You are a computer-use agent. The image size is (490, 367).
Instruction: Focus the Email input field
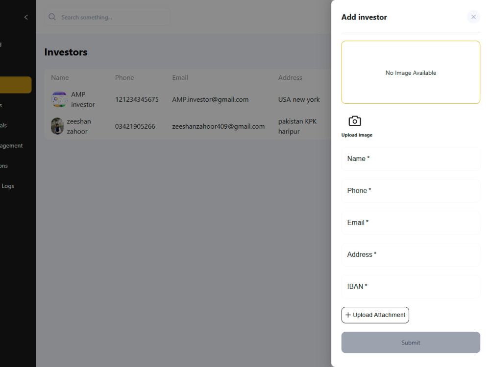[411, 223]
